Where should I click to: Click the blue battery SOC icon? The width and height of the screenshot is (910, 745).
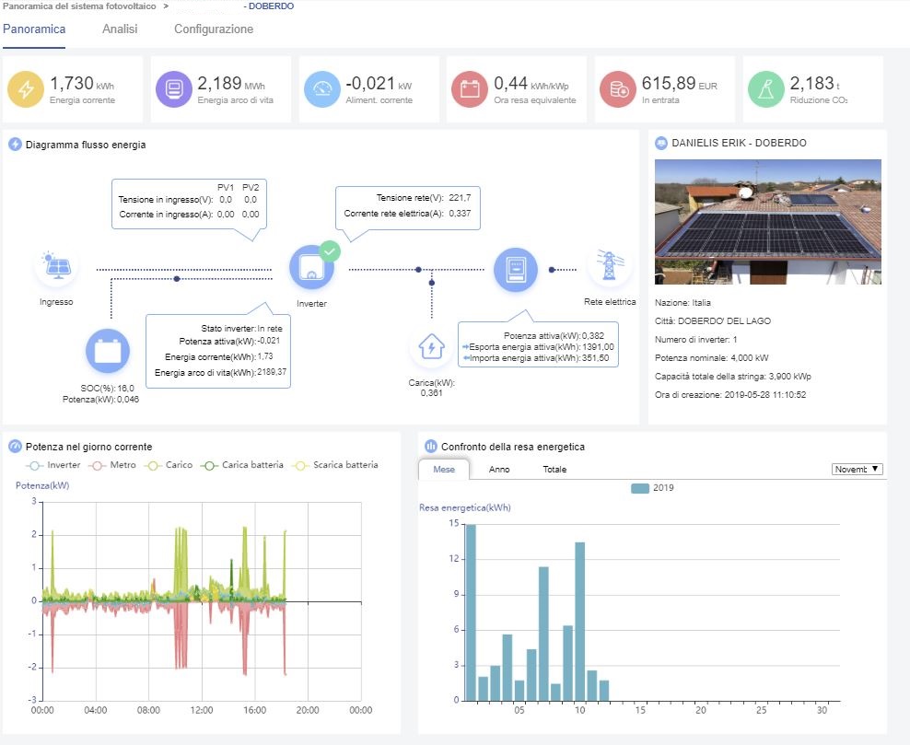(108, 352)
